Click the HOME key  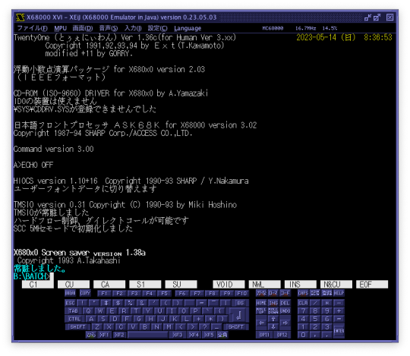[x=261, y=303]
